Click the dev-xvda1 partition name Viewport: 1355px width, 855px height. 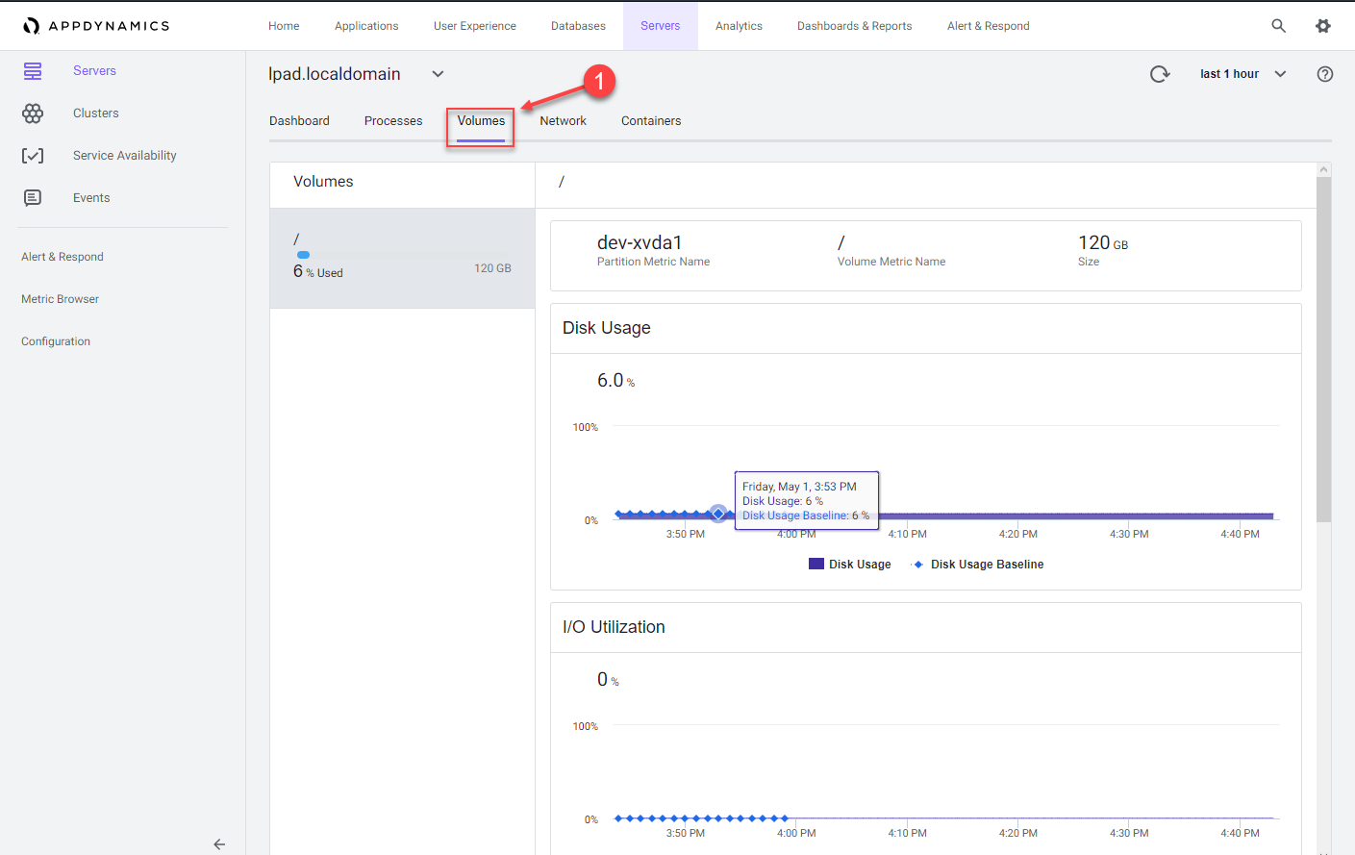point(640,243)
